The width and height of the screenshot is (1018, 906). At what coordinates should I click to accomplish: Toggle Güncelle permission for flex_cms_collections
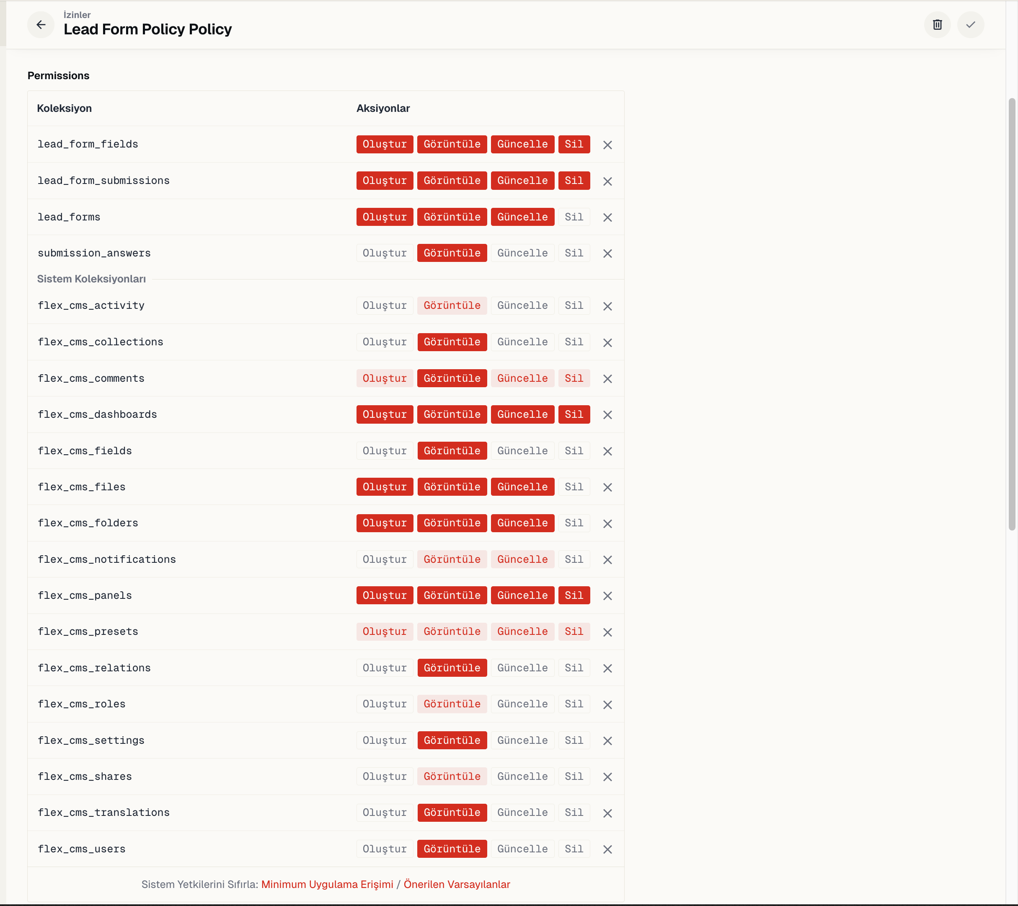(522, 342)
